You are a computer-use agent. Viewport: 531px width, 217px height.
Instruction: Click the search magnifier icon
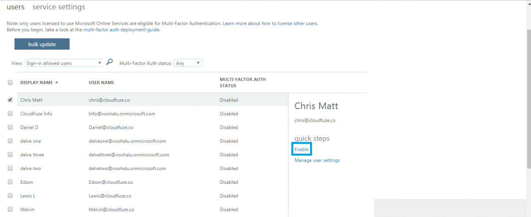[110, 62]
